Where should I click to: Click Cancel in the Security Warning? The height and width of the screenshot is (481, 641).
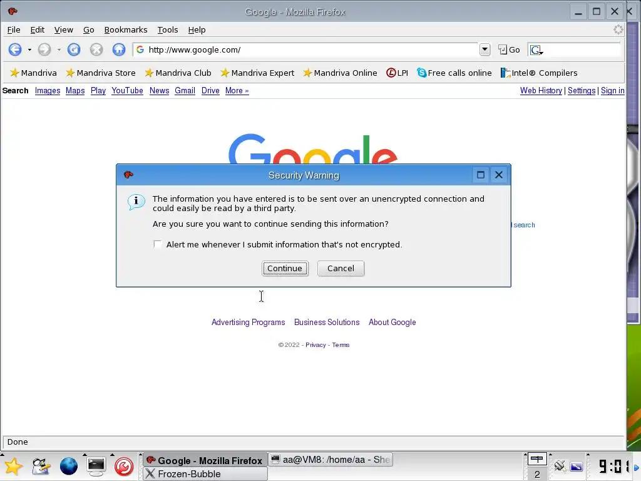click(x=341, y=268)
